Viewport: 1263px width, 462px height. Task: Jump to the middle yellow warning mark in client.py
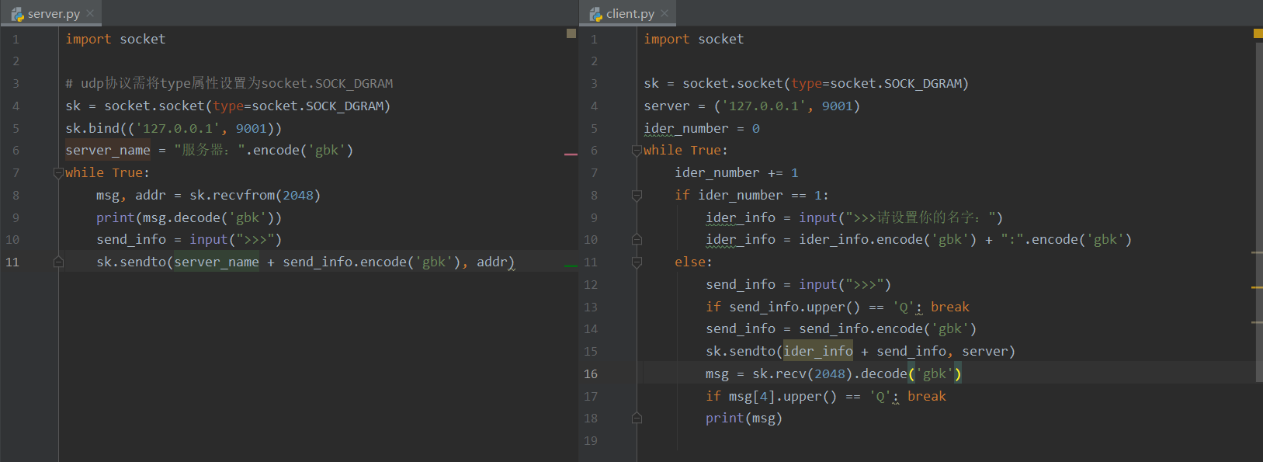click(1257, 287)
